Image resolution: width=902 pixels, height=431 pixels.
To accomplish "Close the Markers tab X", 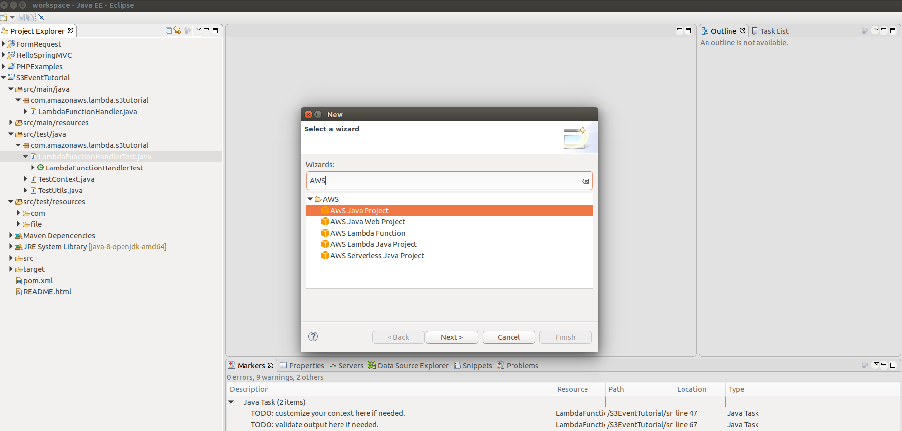I will tap(271, 365).
